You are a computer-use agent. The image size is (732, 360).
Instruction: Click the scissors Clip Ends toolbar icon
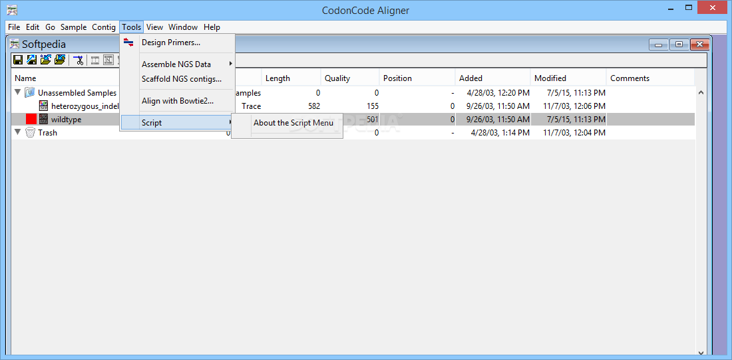tap(78, 60)
